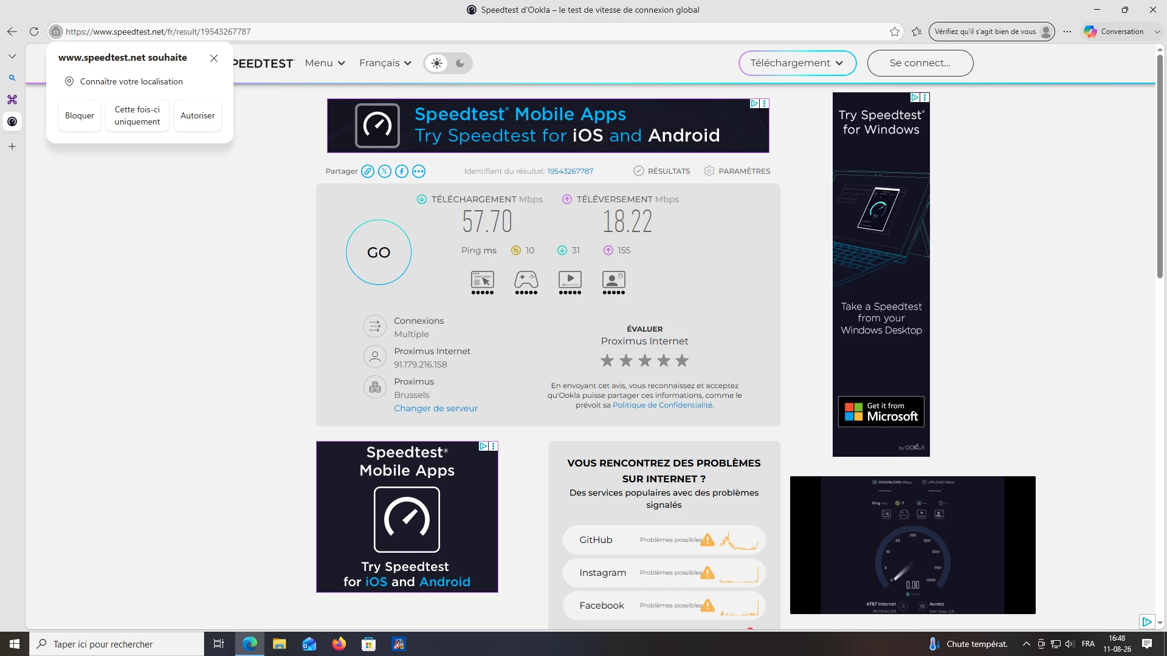1167x656 pixels.
Task: Open the PARAMÈTRES tab
Action: tap(737, 171)
